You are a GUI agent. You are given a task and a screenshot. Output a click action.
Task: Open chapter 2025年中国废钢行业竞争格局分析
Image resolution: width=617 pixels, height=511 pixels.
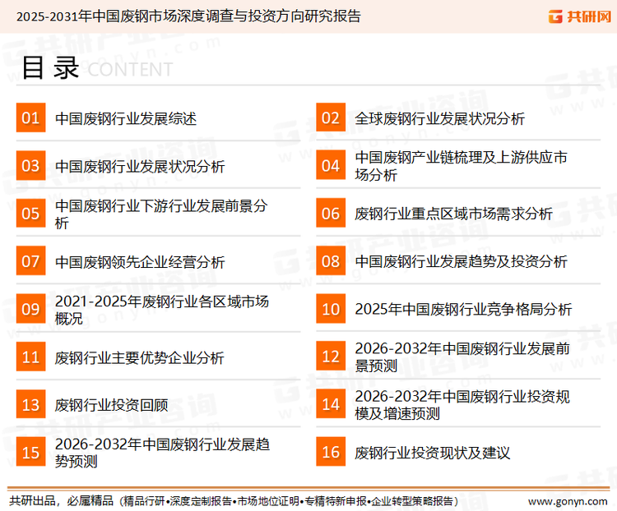click(x=463, y=310)
